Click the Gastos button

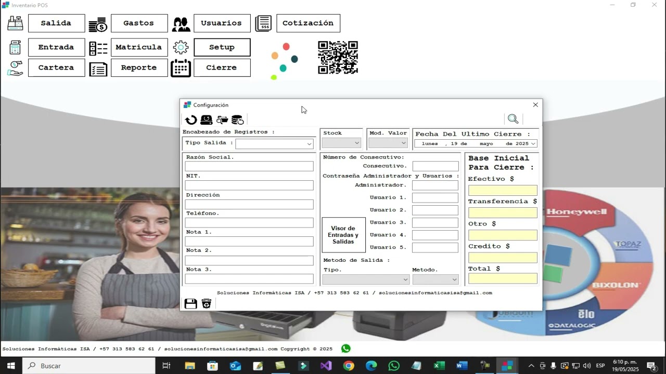(x=139, y=23)
